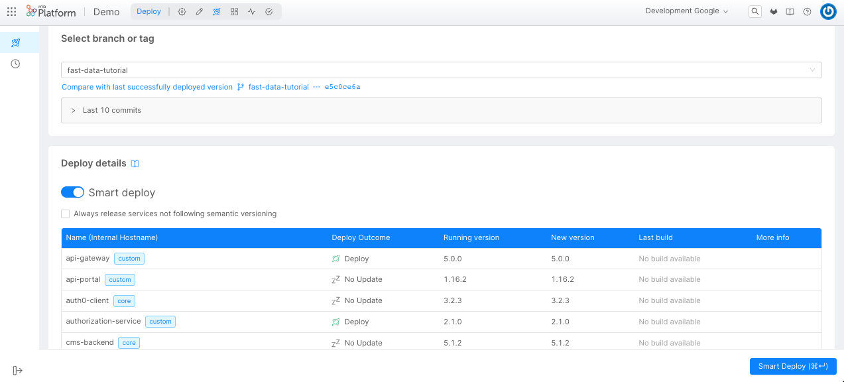The height and width of the screenshot is (382, 844).
Task: Select the Deploy tab in top bar
Action: [x=149, y=12]
